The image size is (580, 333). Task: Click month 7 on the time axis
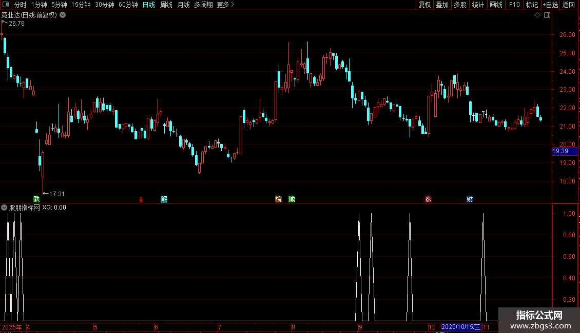click(x=220, y=327)
